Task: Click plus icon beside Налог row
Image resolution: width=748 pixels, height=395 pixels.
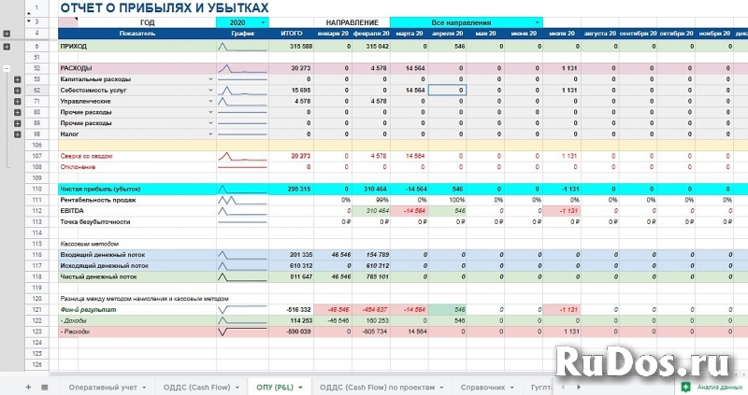Action: click(19, 134)
